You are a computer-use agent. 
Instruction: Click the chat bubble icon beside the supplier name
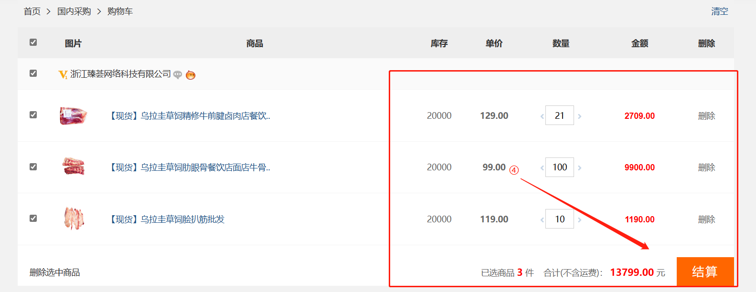178,75
